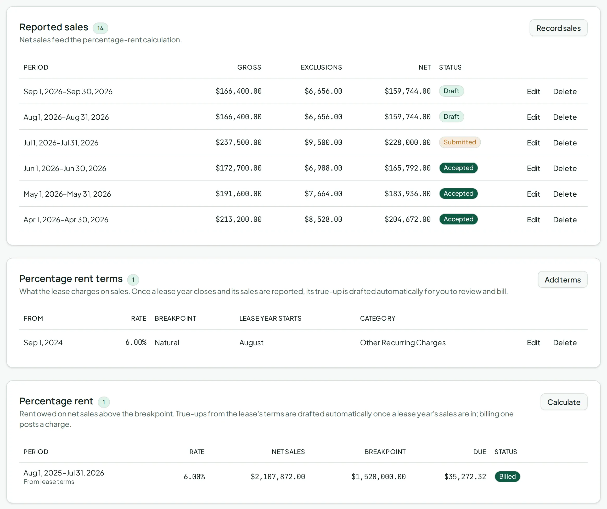The height and width of the screenshot is (509, 607).
Task: Delete the Sep 2026 sales row
Action: tap(565, 91)
